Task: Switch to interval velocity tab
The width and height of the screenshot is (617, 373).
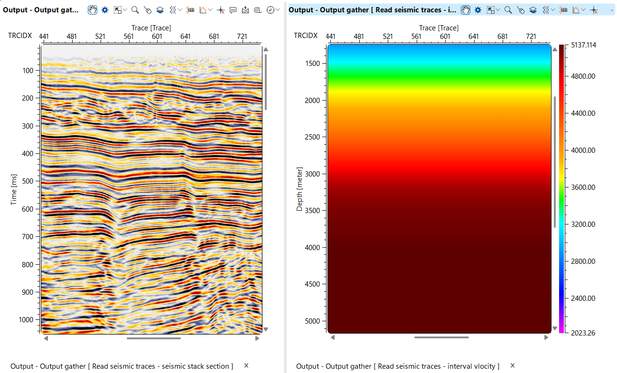Action: tap(398, 366)
